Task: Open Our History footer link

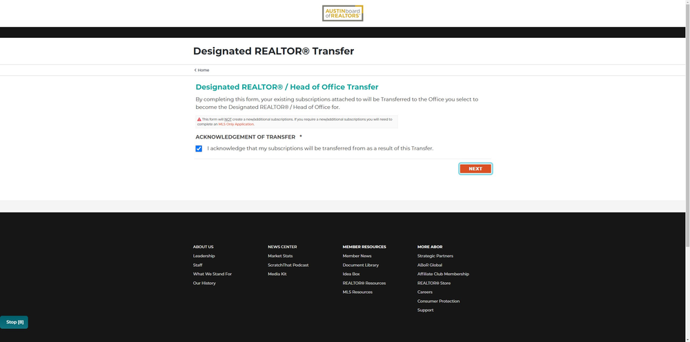Action: (204, 283)
